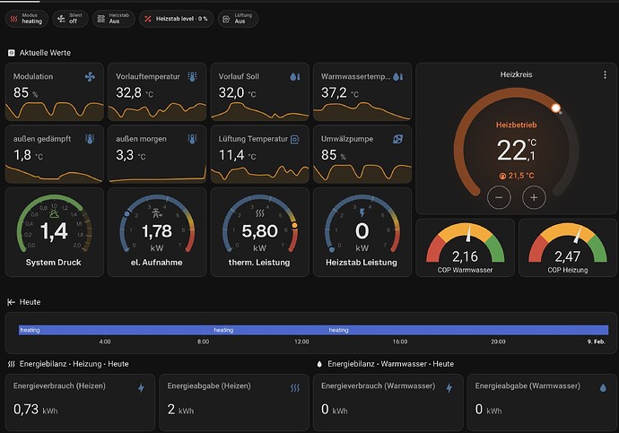This screenshot has width=619, height=433.
Task: Click the heating label after 12:00 in timeline
Action: tap(339, 330)
